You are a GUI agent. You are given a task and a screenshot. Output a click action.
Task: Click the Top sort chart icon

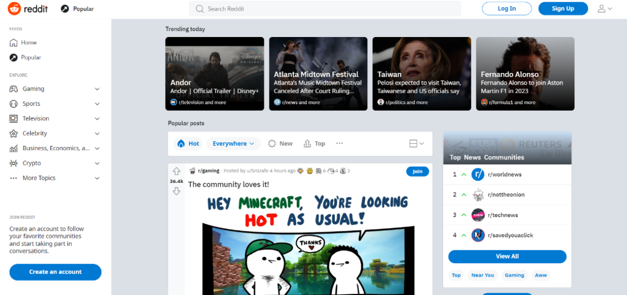click(307, 143)
